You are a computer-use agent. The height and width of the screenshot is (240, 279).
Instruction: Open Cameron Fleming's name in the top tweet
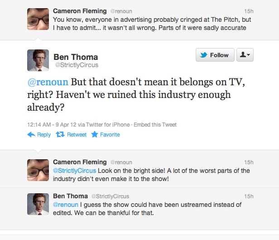click(80, 10)
